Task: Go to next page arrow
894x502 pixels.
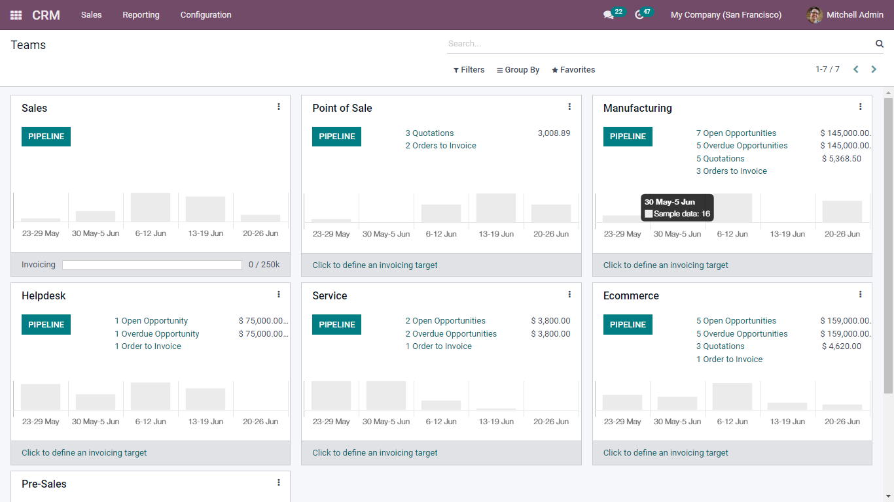Action: tap(874, 69)
